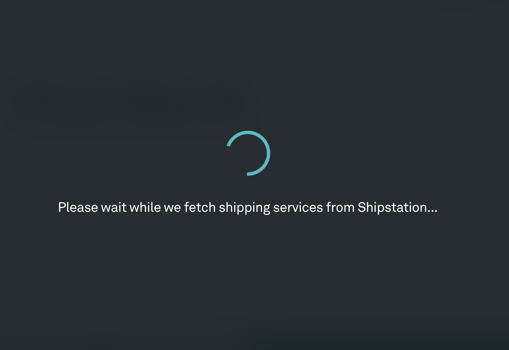Click the word "Please" in the loading message
This screenshot has width=509, height=350.
click(x=78, y=207)
